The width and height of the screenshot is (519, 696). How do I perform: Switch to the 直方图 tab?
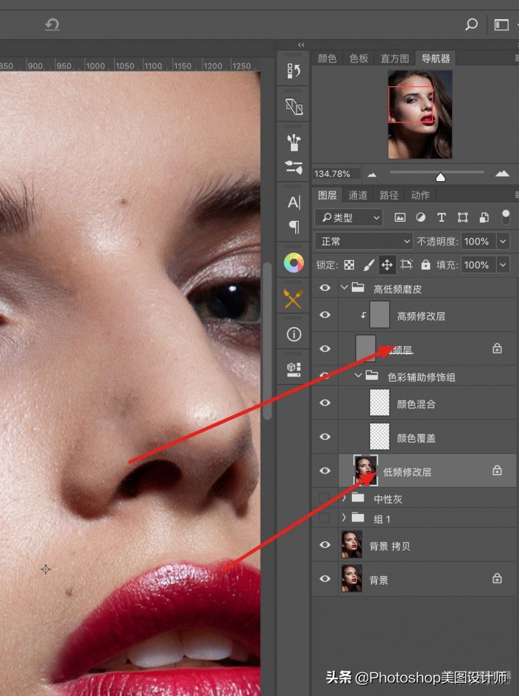tap(395, 58)
